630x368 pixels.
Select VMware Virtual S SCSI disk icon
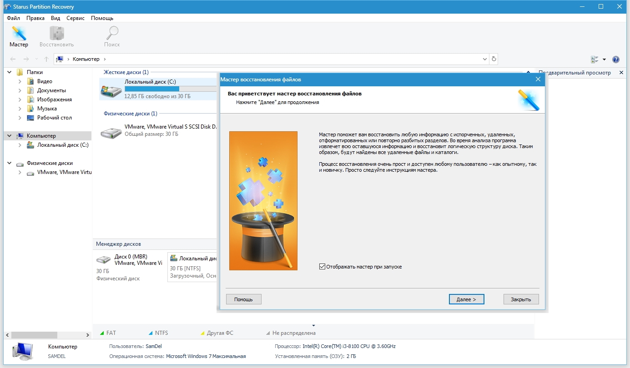coord(111,131)
